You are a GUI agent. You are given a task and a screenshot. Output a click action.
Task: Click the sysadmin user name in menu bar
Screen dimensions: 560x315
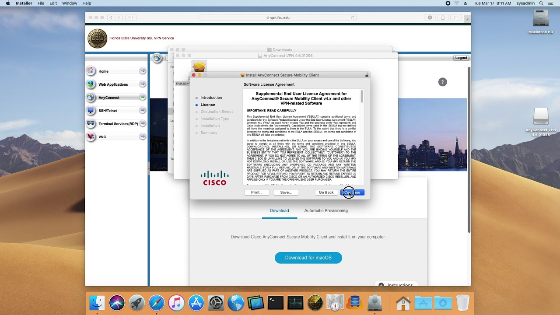[x=525, y=3]
